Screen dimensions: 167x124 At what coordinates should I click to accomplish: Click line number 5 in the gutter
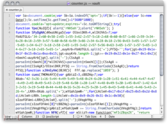tap(9, 75)
